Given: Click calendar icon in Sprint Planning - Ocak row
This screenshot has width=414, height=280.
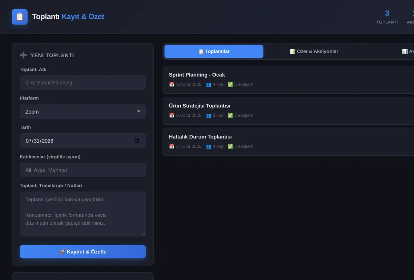Looking at the screenshot, I should tap(172, 84).
